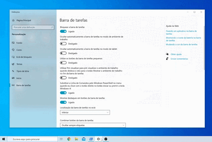Image resolution: width=212 pixels, height=142 pixels.
Task: Click the Obter ajuda chat icon
Action: tap(167, 54)
